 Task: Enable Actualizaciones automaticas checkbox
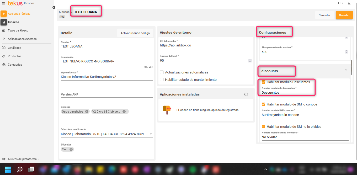[162, 72]
